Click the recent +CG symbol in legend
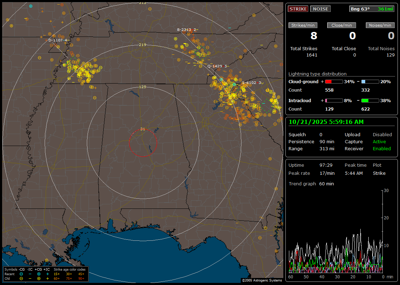The height and width of the screenshot is (285, 400). pyautogui.click(x=39, y=274)
